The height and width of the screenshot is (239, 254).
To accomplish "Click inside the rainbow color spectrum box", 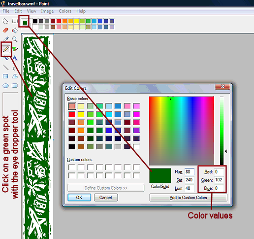I will point(182,131).
